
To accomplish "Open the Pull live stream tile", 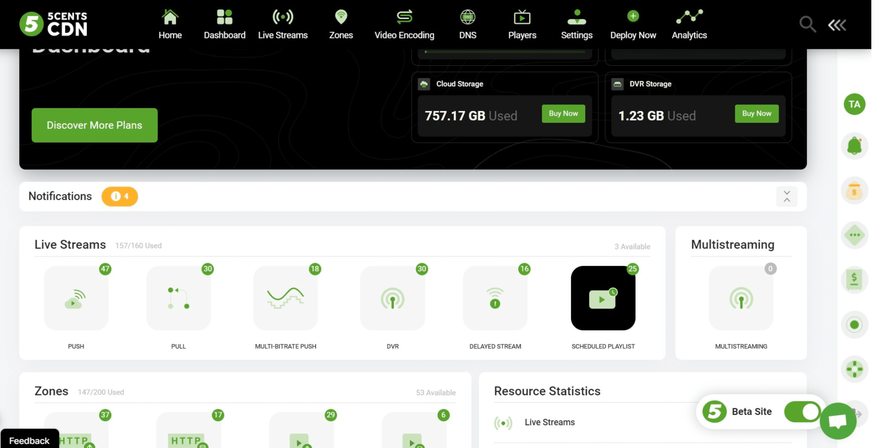I will [178, 298].
